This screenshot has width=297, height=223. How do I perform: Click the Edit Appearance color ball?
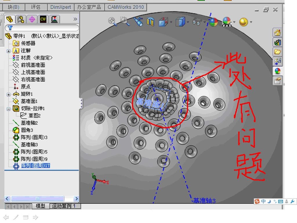pyautogui.click(x=213, y=22)
